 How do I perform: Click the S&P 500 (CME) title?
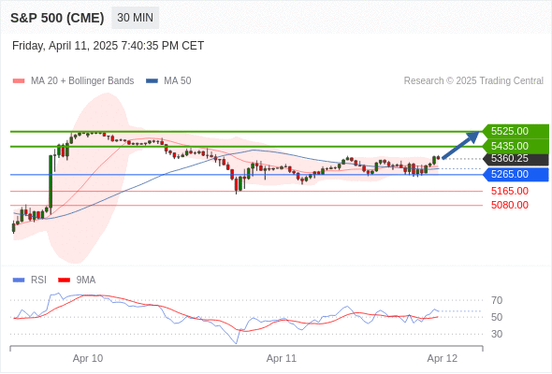click(57, 18)
